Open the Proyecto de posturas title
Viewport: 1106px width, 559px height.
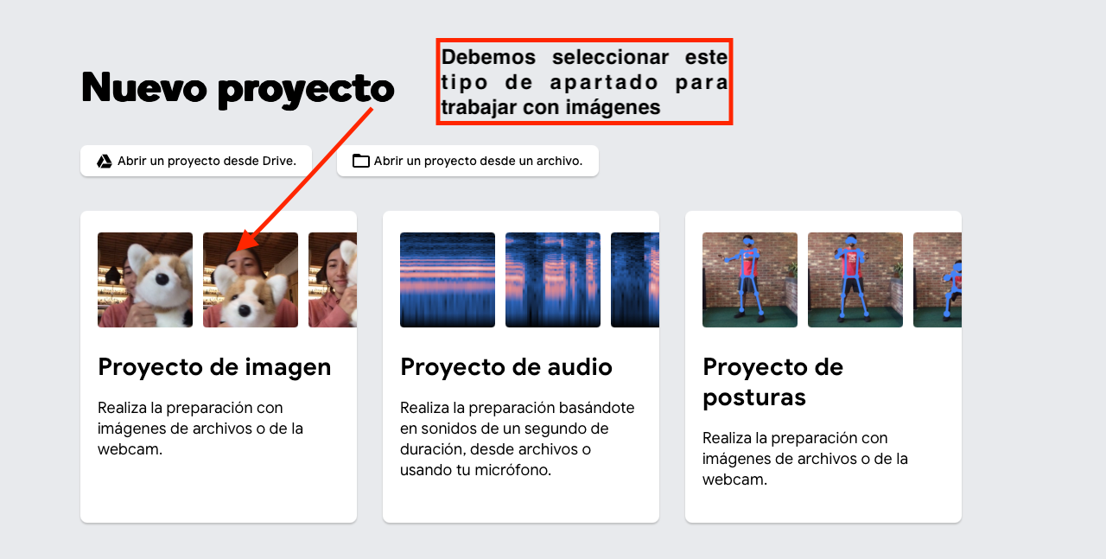pos(772,382)
